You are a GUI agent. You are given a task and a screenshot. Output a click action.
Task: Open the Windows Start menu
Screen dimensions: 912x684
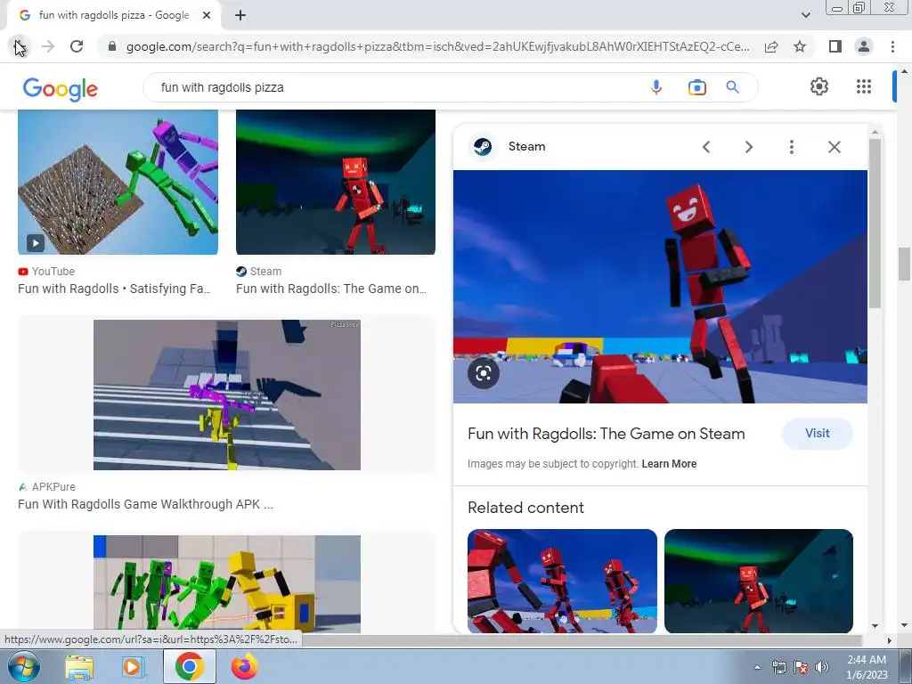23,666
